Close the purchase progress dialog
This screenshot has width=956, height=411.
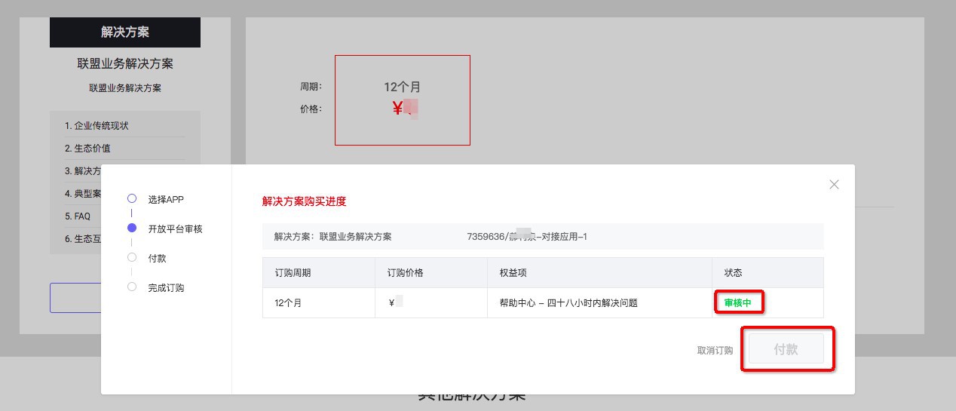point(834,184)
